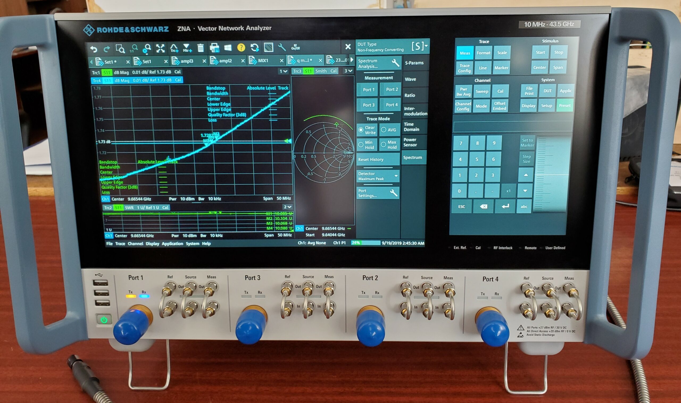The width and height of the screenshot is (681, 403).
Task: Undo the last action with the Undo arrow
Action: (x=94, y=49)
